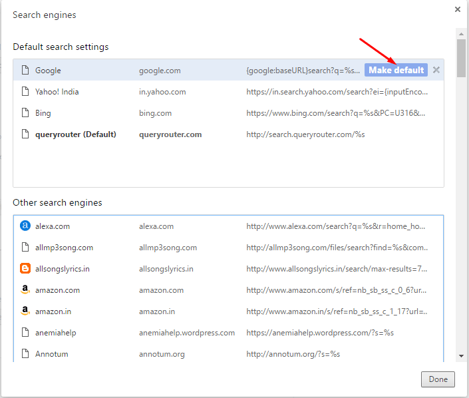469x398 pixels.
Task: Click the amazon.com favicon
Action: (25, 290)
